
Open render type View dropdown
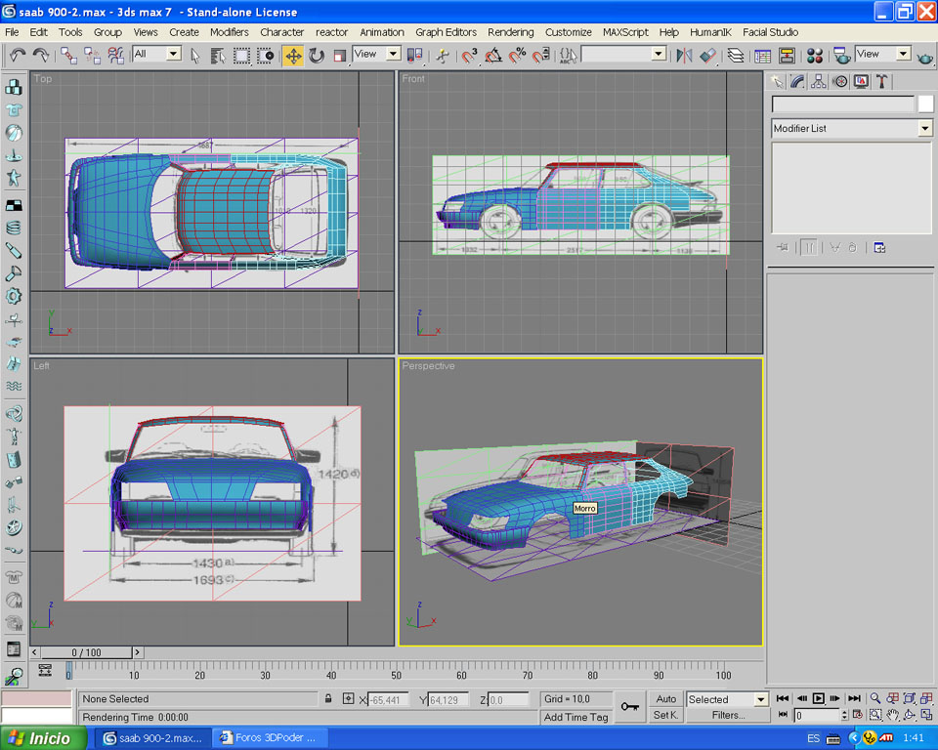point(883,54)
